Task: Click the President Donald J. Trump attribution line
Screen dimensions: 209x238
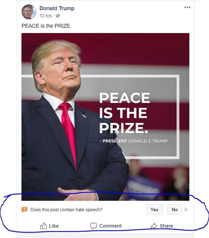Action: pos(134,141)
